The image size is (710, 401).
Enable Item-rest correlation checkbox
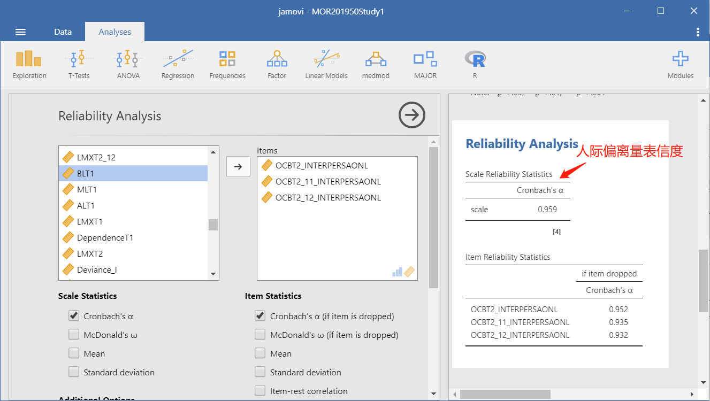(260, 391)
